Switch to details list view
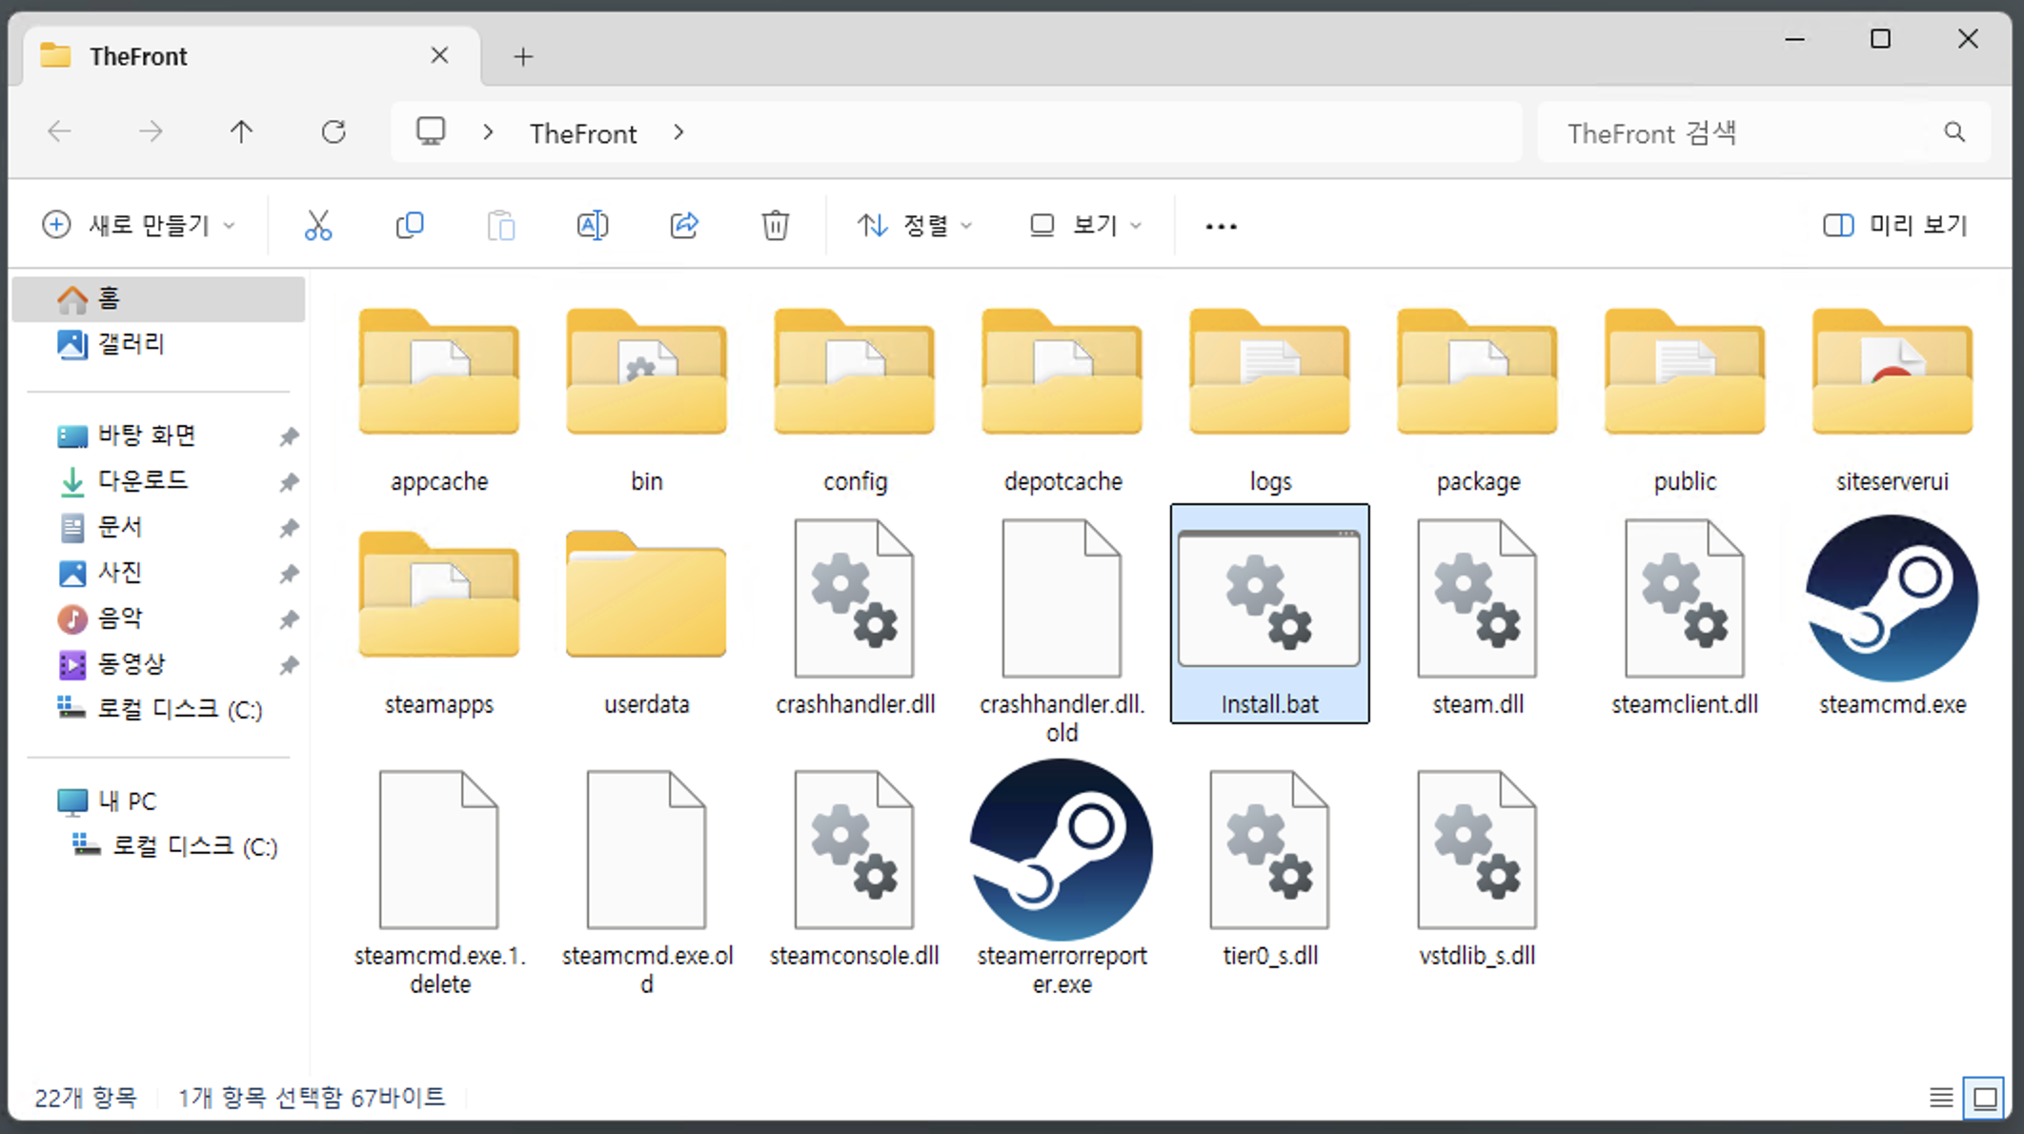This screenshot has height=1134, width=2024. pos(1941,1098)
